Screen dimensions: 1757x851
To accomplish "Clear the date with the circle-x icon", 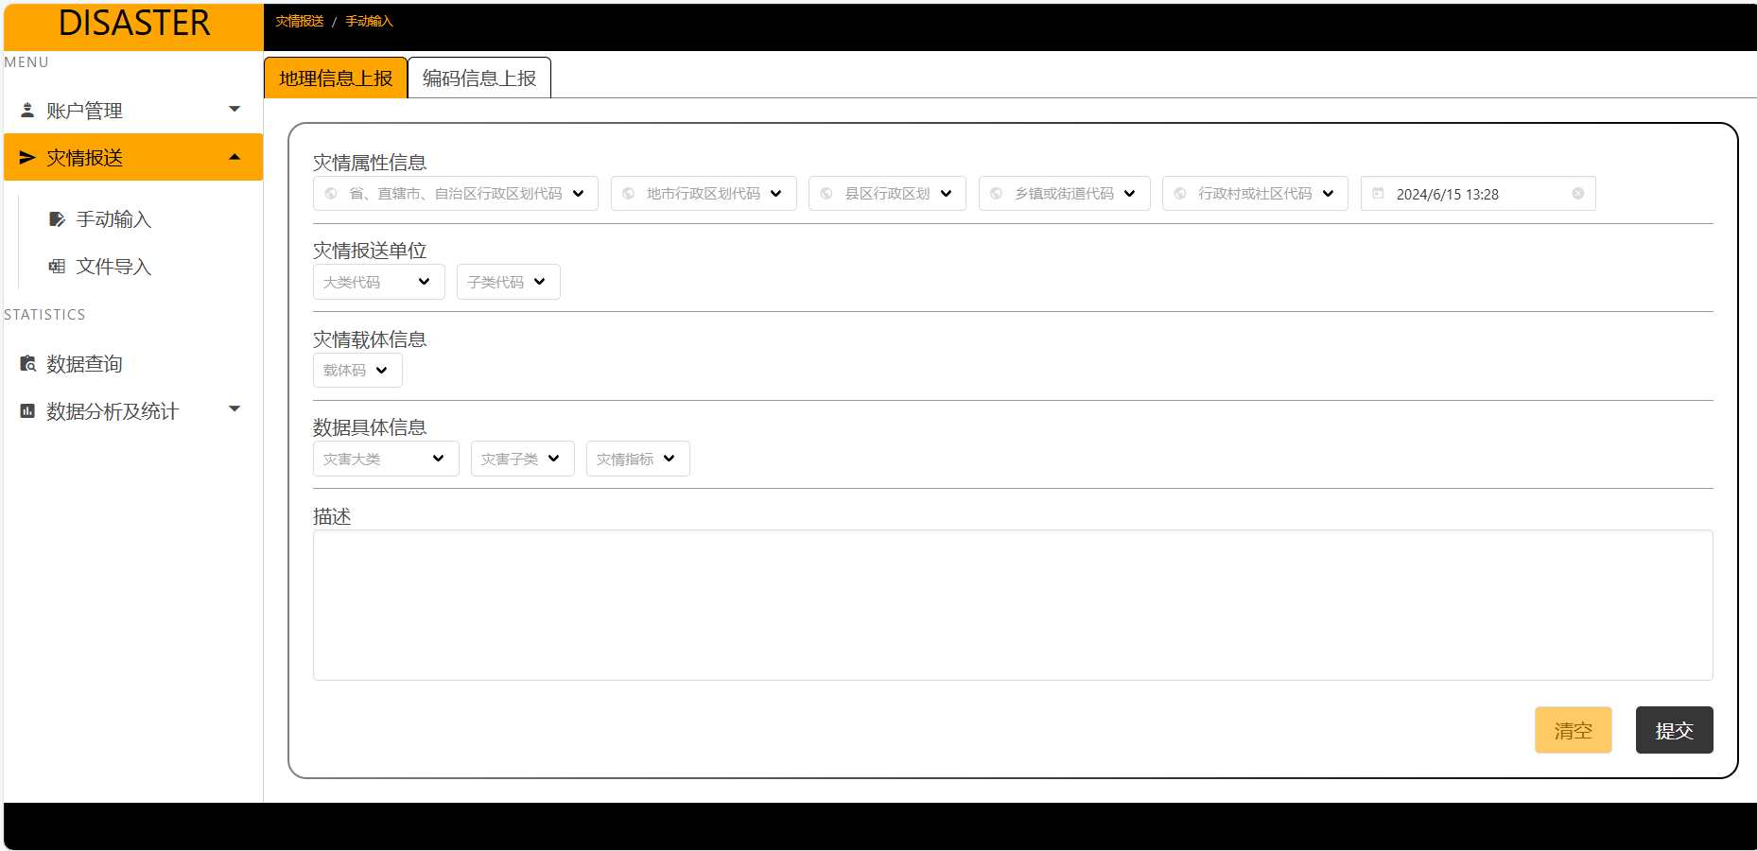I will coord(1578,194).
